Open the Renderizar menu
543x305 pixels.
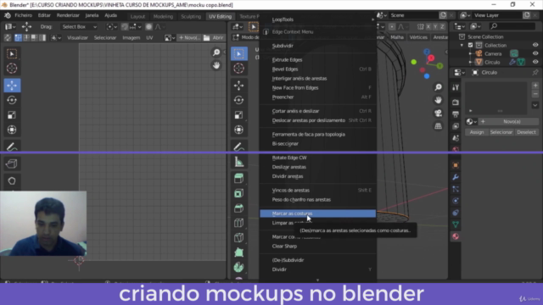(68, 15)
